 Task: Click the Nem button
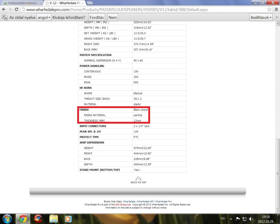point(112,17)
